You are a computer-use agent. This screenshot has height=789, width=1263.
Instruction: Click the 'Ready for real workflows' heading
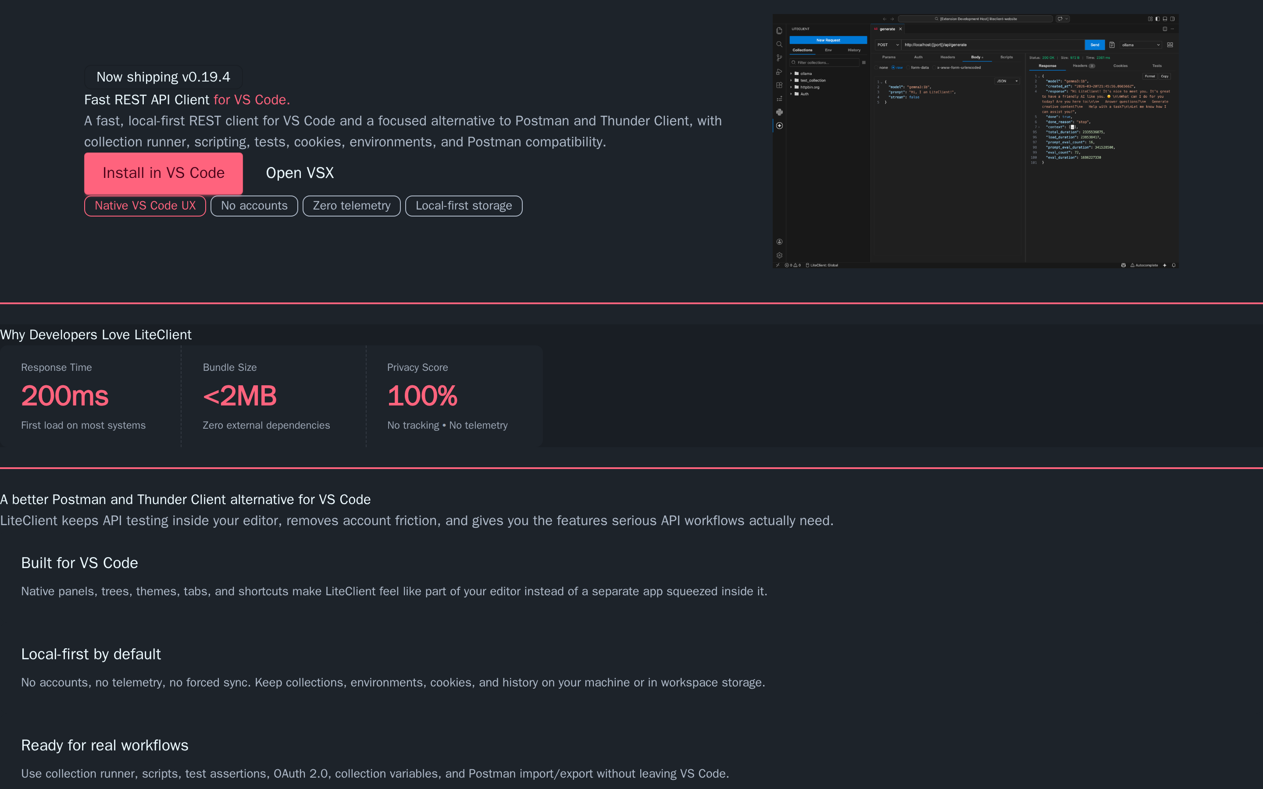click(x=104, y=745)
